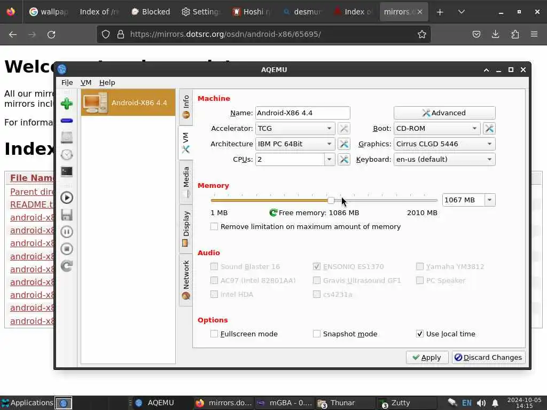
Task: Click the blue minus delete VM icon
Action: [x=67, y=121]
